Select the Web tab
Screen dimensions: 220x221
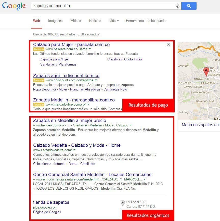[36, 21]
